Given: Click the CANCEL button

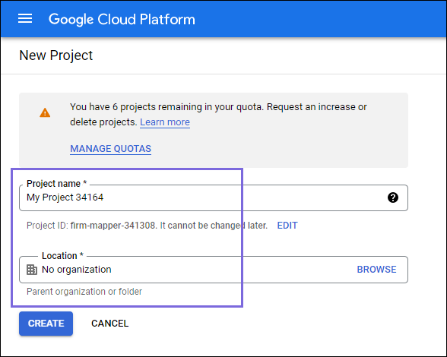Looking at the screenshot, I should [109, 324].
